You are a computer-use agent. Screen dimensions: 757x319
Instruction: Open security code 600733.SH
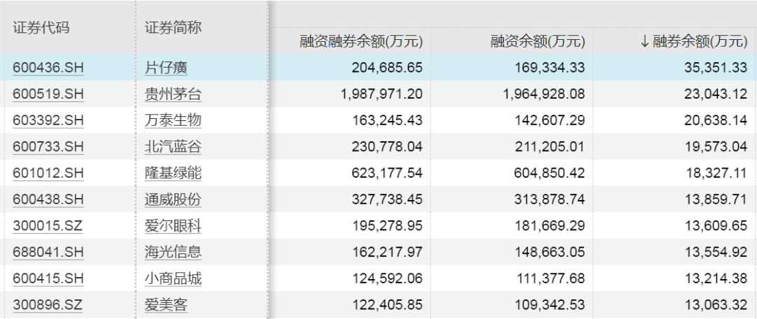pos(48,147)
